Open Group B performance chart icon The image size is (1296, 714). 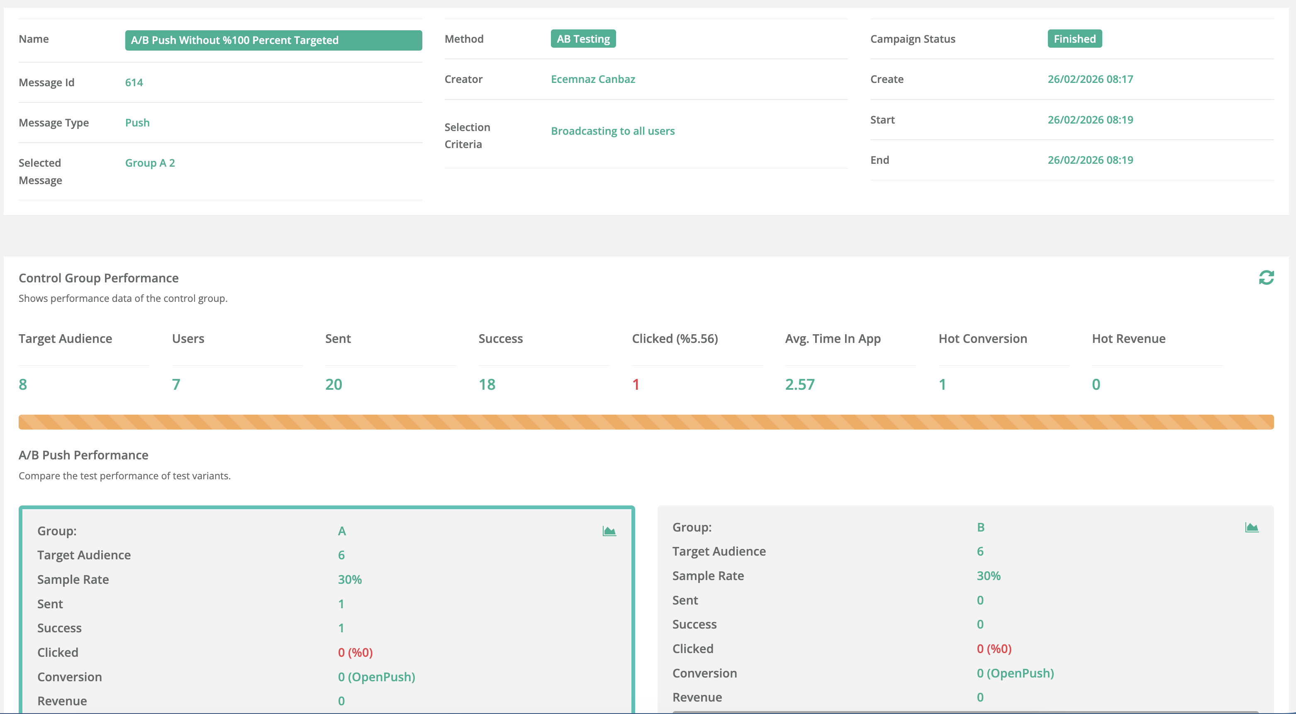(x=1251, y=527)
